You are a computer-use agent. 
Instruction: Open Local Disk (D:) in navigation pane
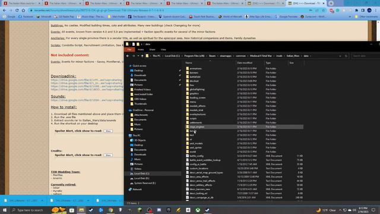coord(141,178)
